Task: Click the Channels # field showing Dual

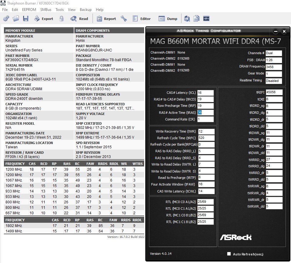Action: tap(274, 53)
